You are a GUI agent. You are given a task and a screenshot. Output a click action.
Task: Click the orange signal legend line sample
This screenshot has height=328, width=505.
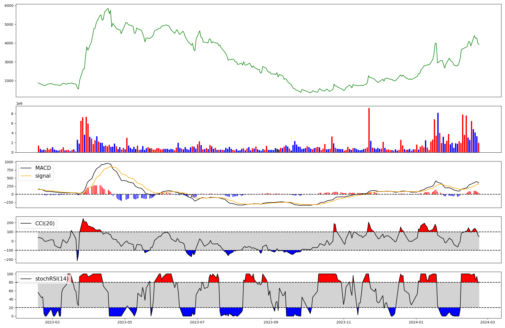(26, 176)
